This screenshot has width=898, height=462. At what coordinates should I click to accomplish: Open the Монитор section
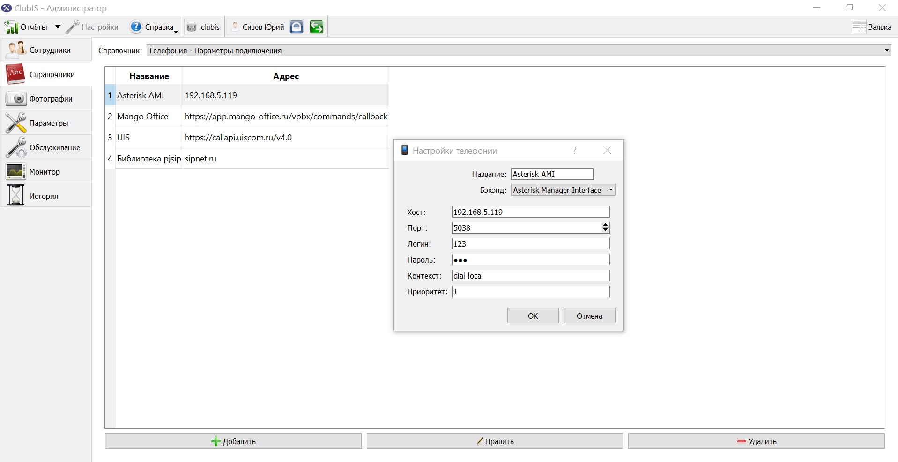[x=46, y=172]
